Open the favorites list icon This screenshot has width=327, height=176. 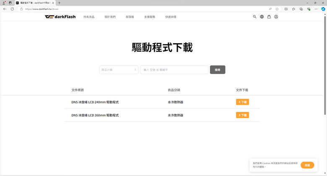point(293,9)
